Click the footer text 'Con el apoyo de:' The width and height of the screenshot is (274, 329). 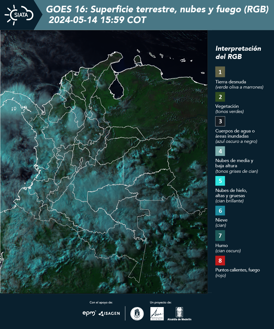coord(101,302)
